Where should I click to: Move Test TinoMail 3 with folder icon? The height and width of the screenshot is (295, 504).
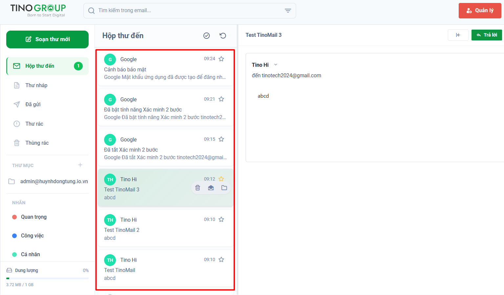[x=224, y=188]
